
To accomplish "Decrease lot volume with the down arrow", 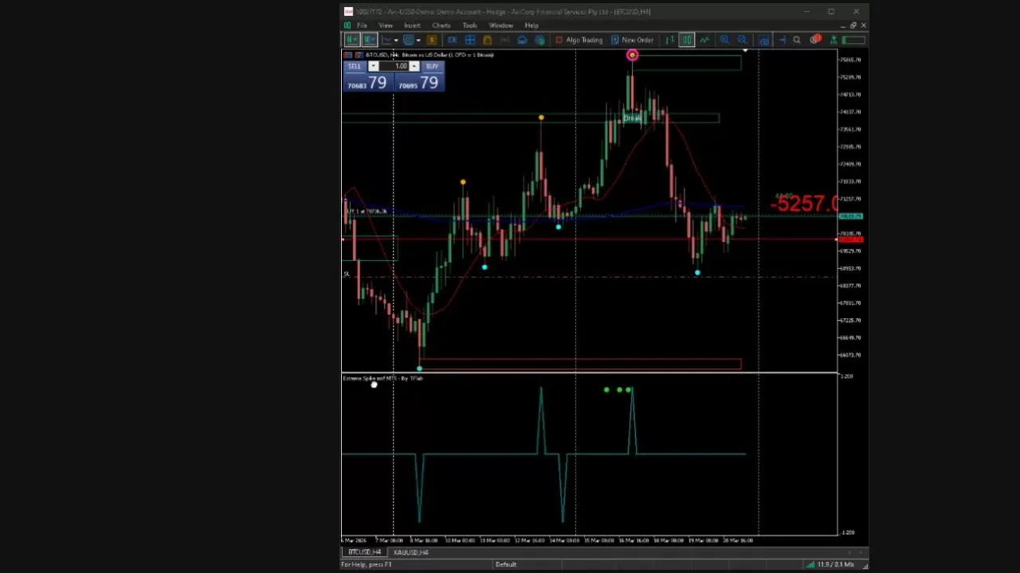I will click(x=373, y=66).
